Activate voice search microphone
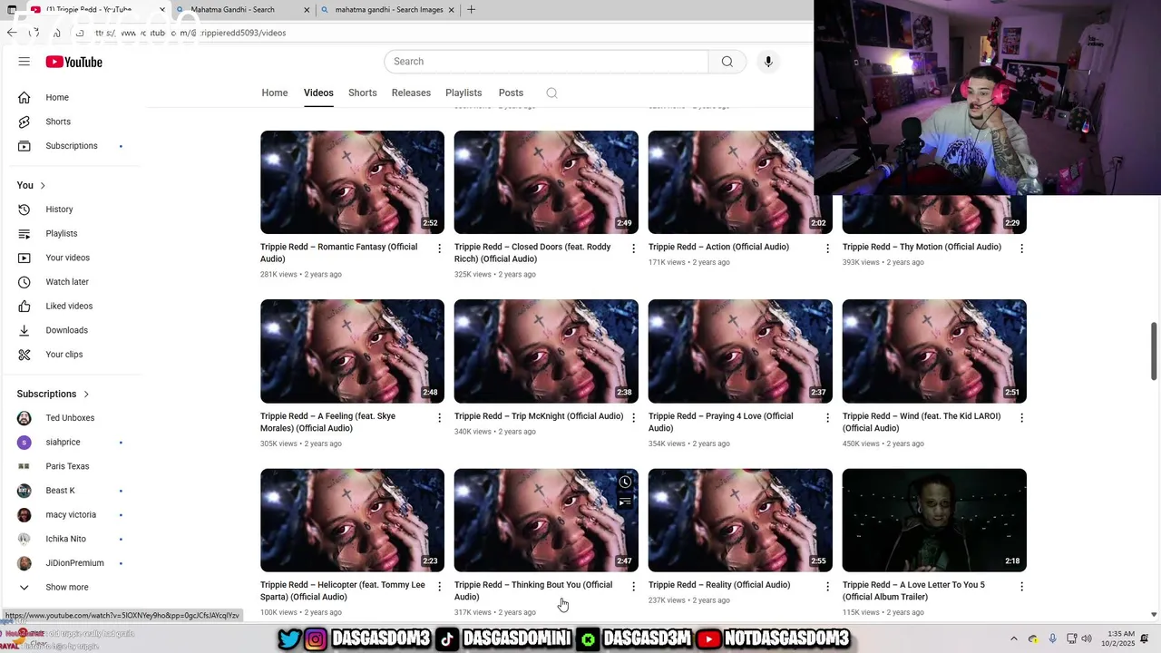1161x653 pixels. (x=768, y=62)
